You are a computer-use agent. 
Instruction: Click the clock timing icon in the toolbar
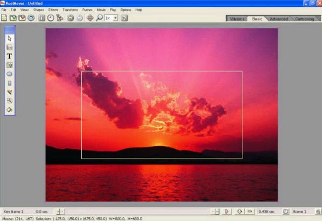click(x=51, y=18)
